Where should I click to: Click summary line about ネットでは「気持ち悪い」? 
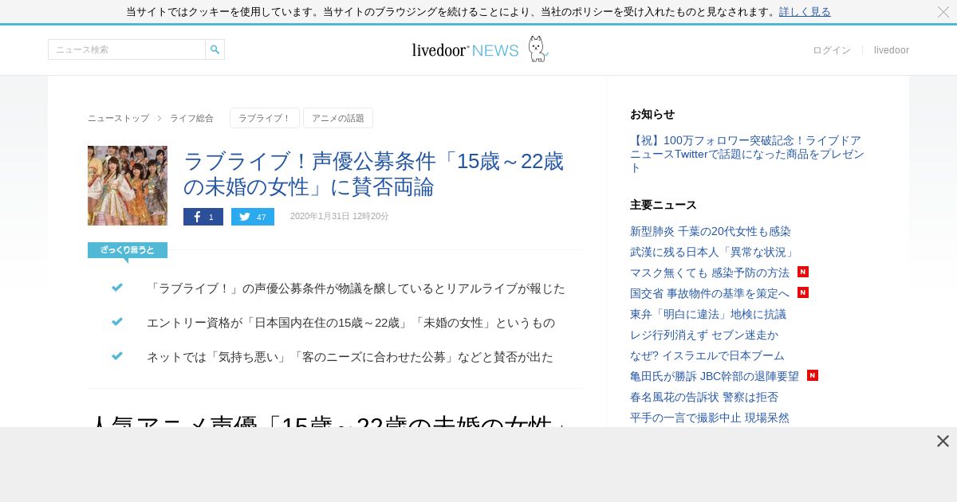pos(350,357)
